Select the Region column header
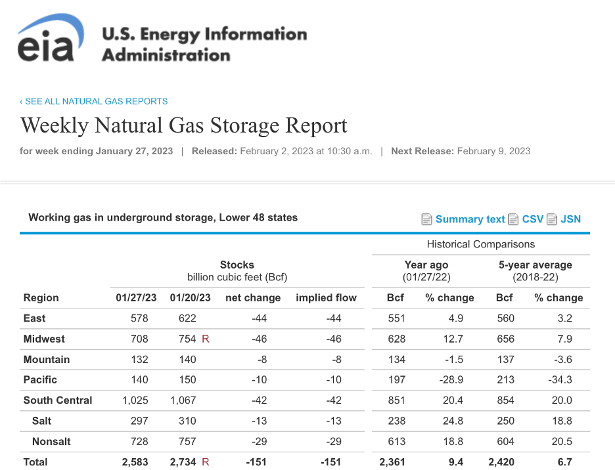The width and height of the screenshot is (615, 470). point(41,298)
